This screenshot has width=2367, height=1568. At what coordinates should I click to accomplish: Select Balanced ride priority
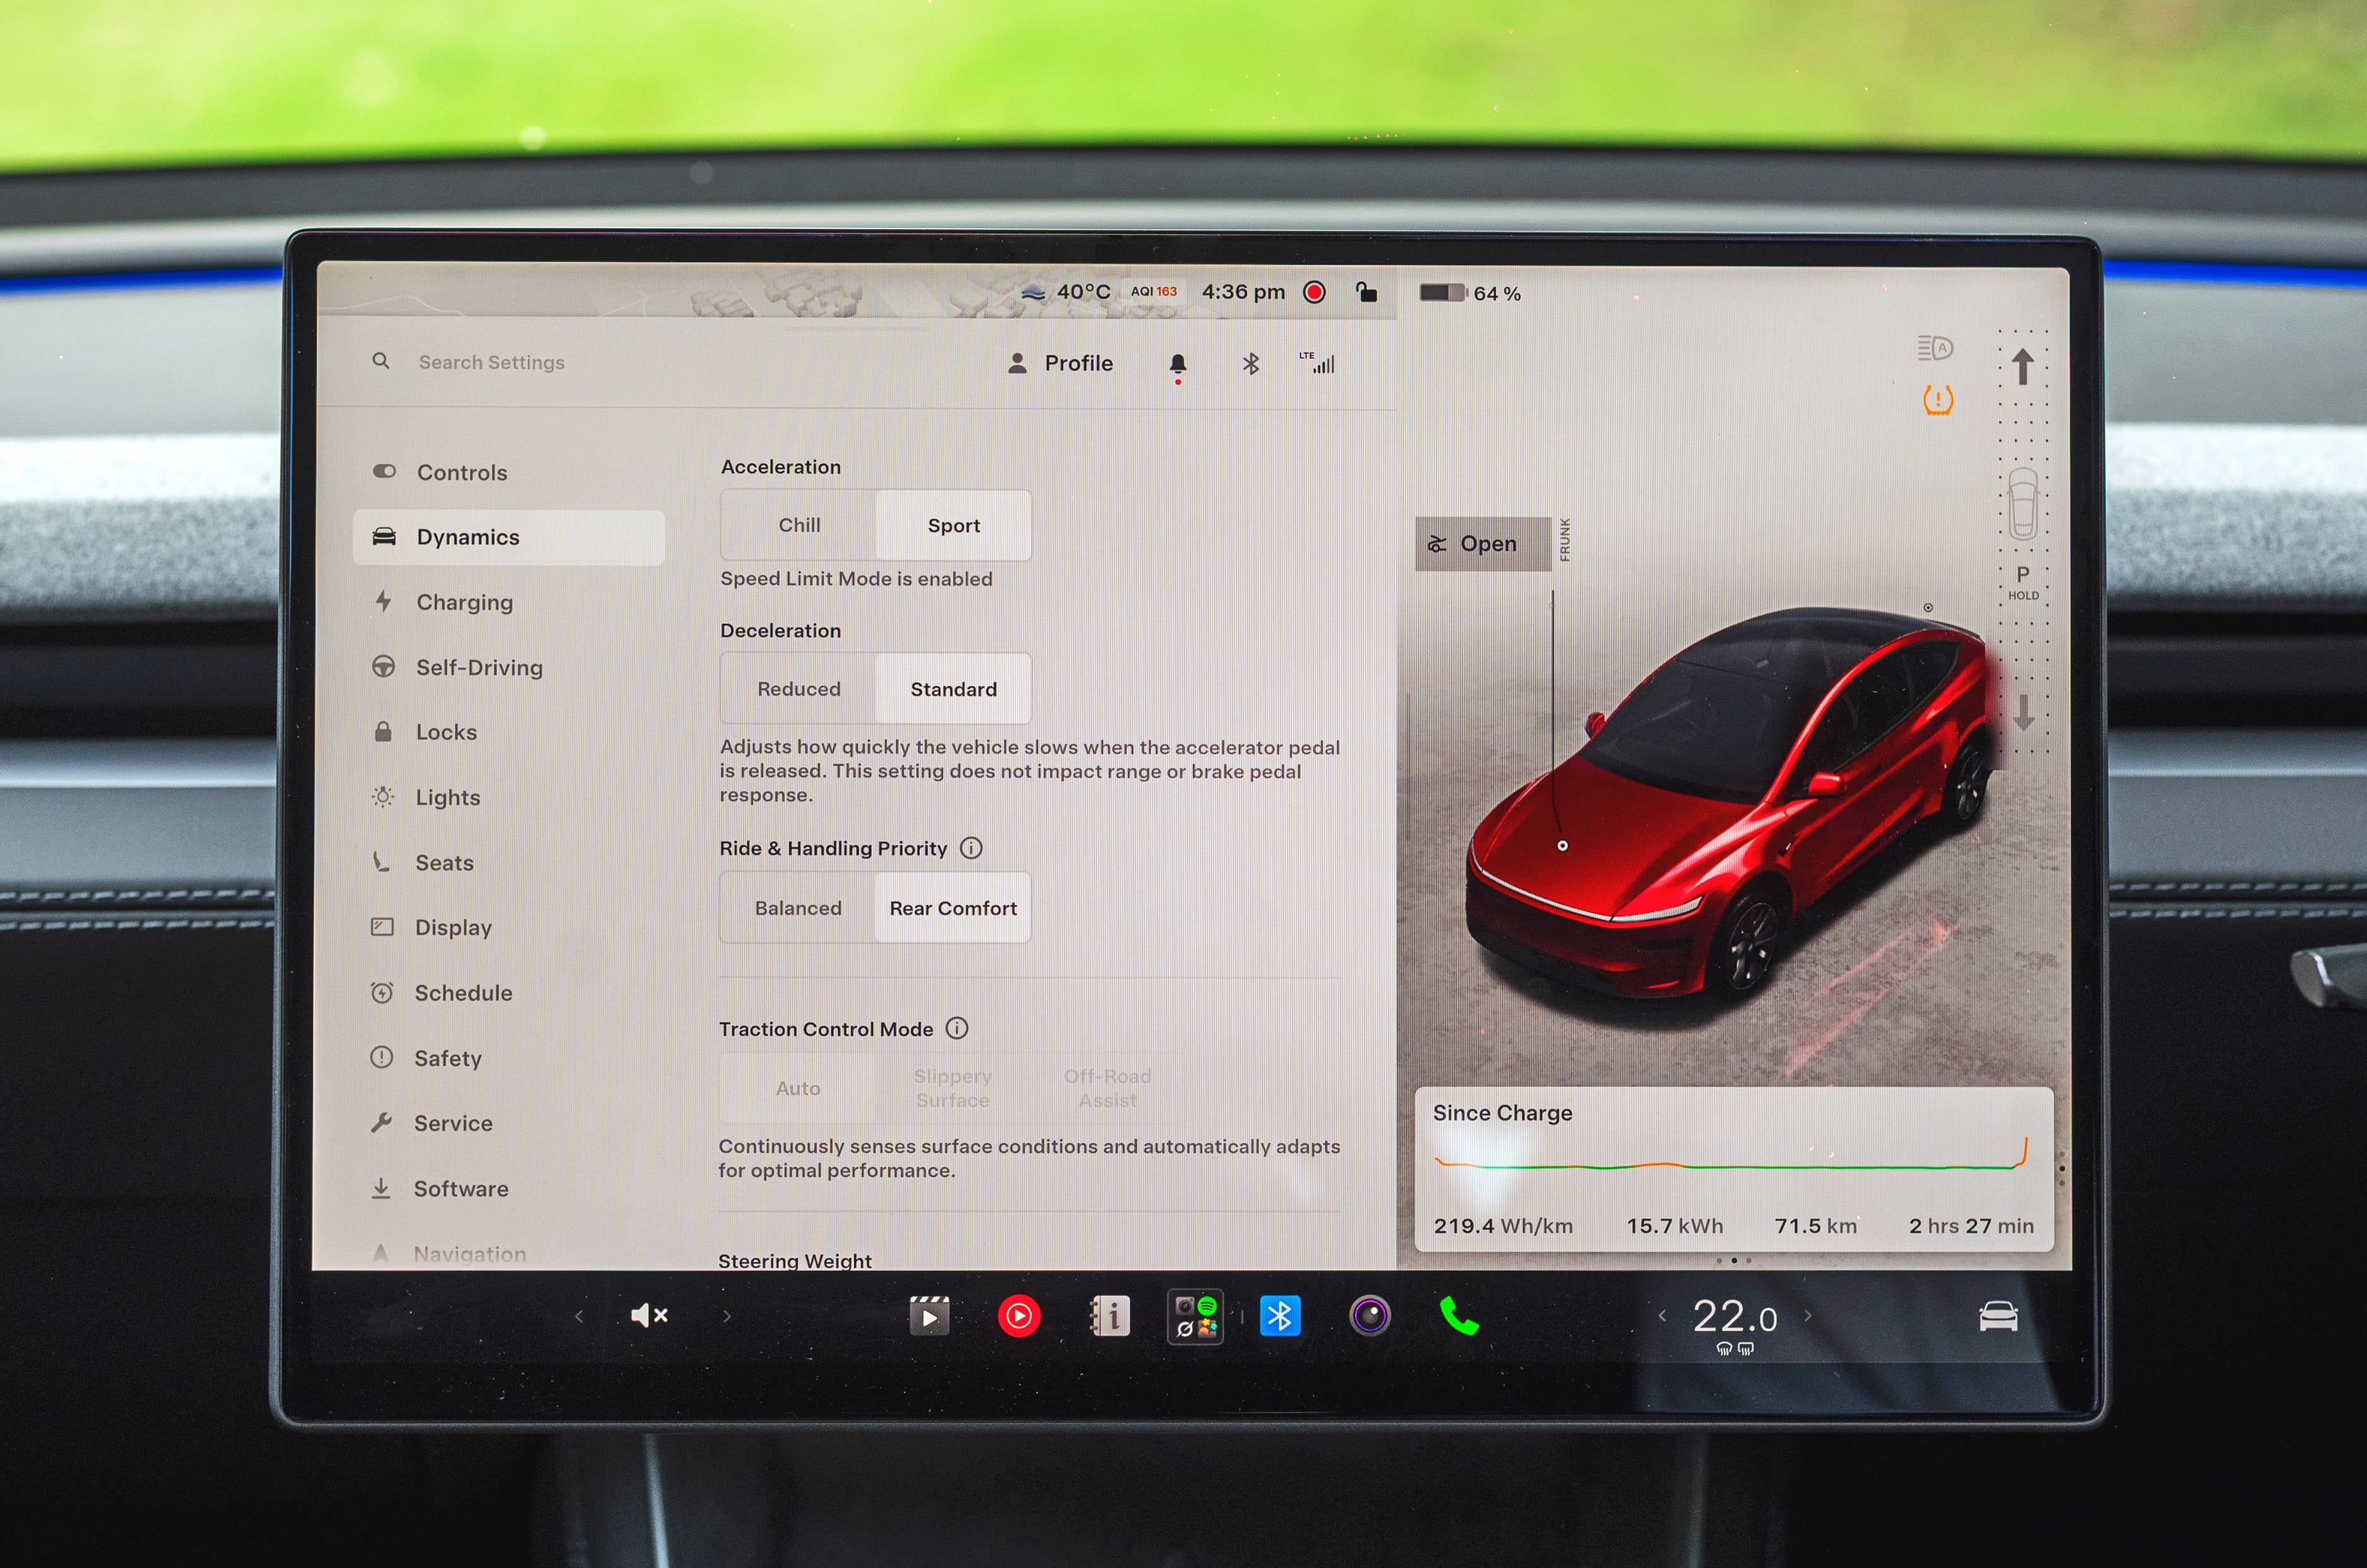pos(798,908)
